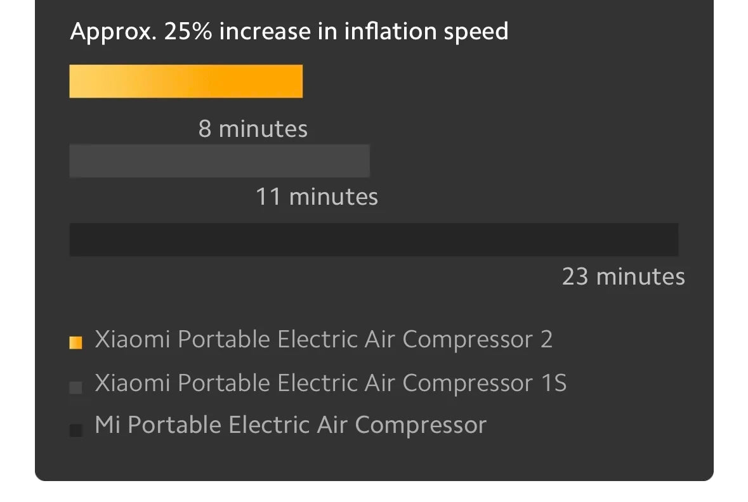Click the word "Mi" in third legend entry

tap(108, 425)
